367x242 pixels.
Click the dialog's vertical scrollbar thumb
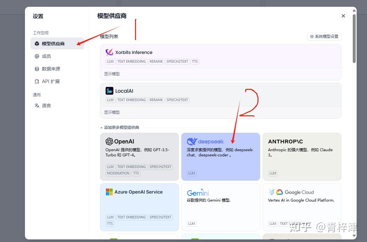354,38
